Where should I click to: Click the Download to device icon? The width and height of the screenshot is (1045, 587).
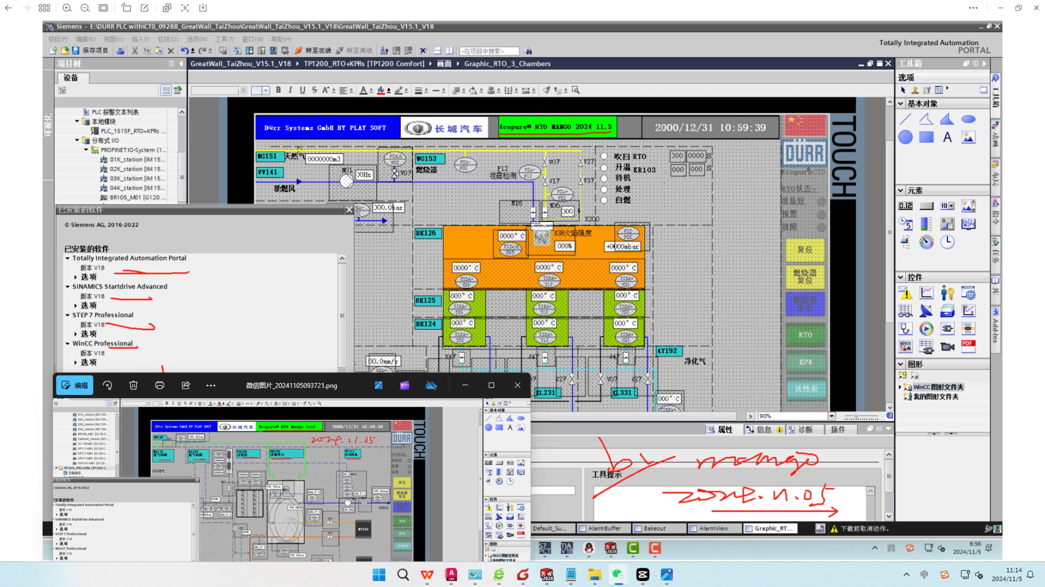coord(250,51)
